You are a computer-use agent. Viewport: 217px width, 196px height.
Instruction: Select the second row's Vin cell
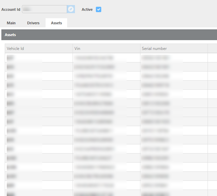pyautogui.click(x=106, y=67)
